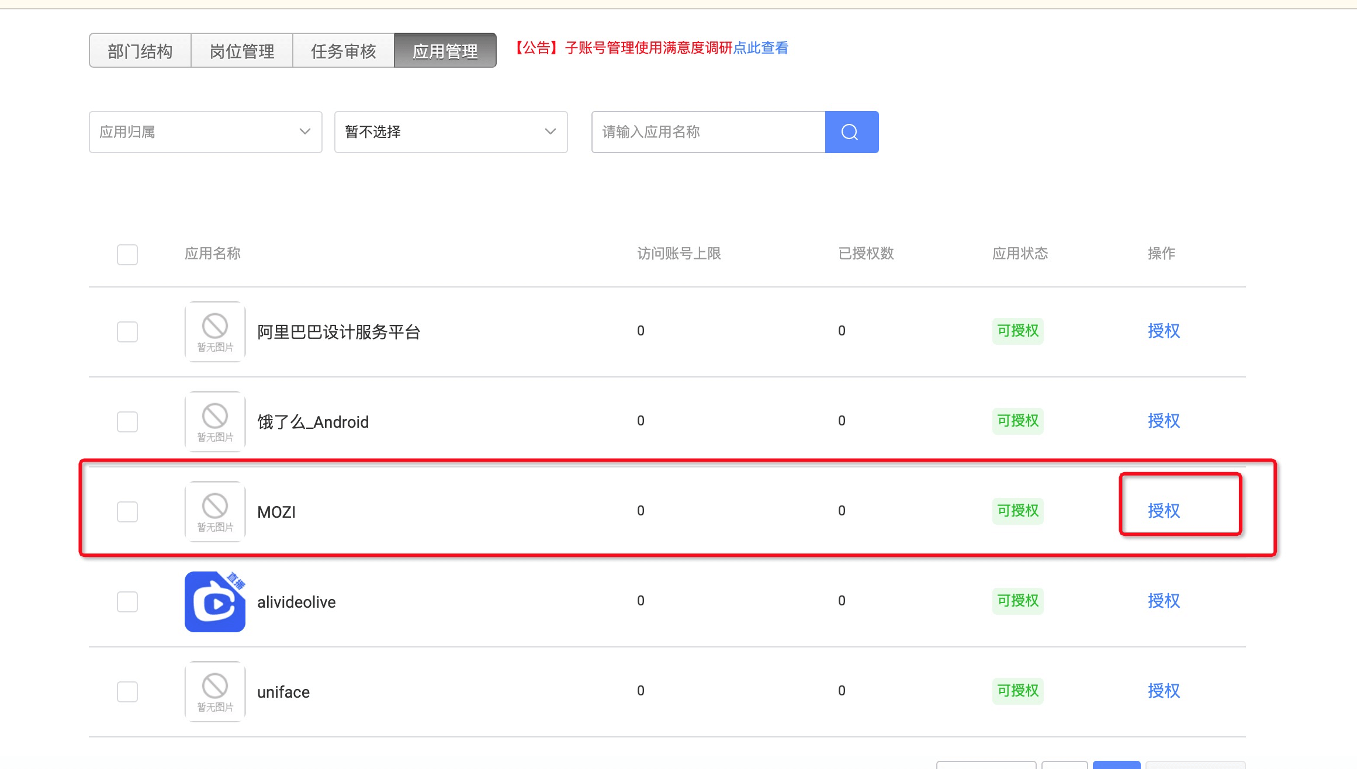The width and height of the screenshot is (1357, 769).
Task: Click 授权 link for MOZI
Action: click(x=1164, y=511)
